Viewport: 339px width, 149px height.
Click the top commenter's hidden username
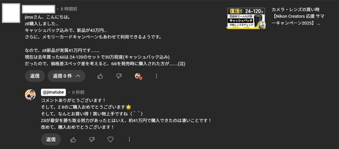coord(38,9)
